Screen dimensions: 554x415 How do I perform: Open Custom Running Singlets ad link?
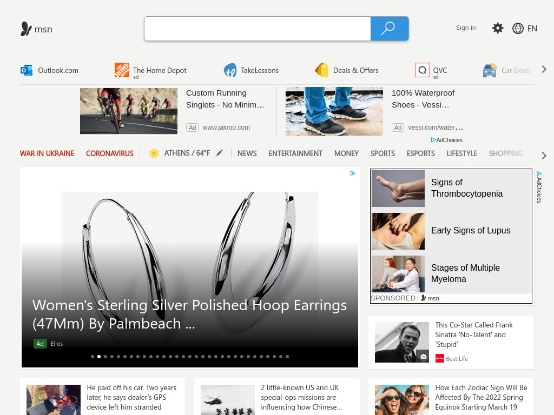225,99
